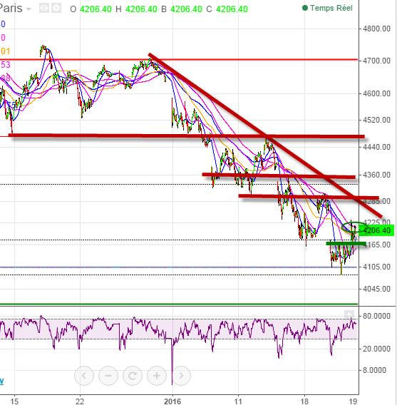Select the green ellipse drawing near latest price
Image resolution: width=397 pixels, height=405 pixels.
pyautogui.click(x=354, y=227)
